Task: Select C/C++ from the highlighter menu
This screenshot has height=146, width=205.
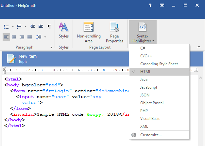Action: tap(159, 56)
